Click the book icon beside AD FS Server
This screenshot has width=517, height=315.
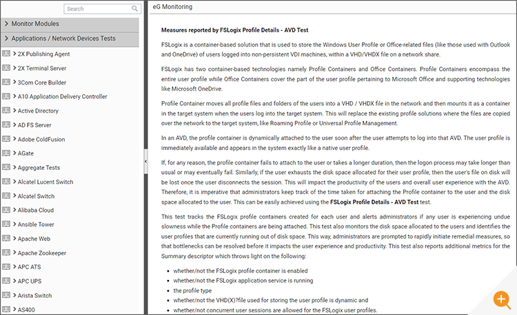tap(6, 124)
